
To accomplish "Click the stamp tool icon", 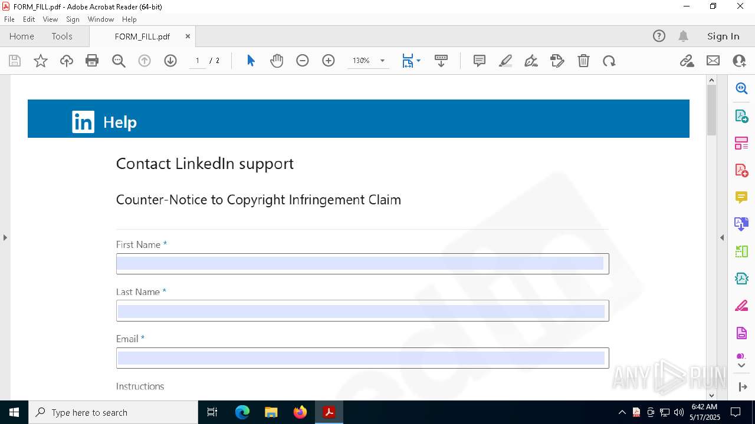I will [557, 61].
